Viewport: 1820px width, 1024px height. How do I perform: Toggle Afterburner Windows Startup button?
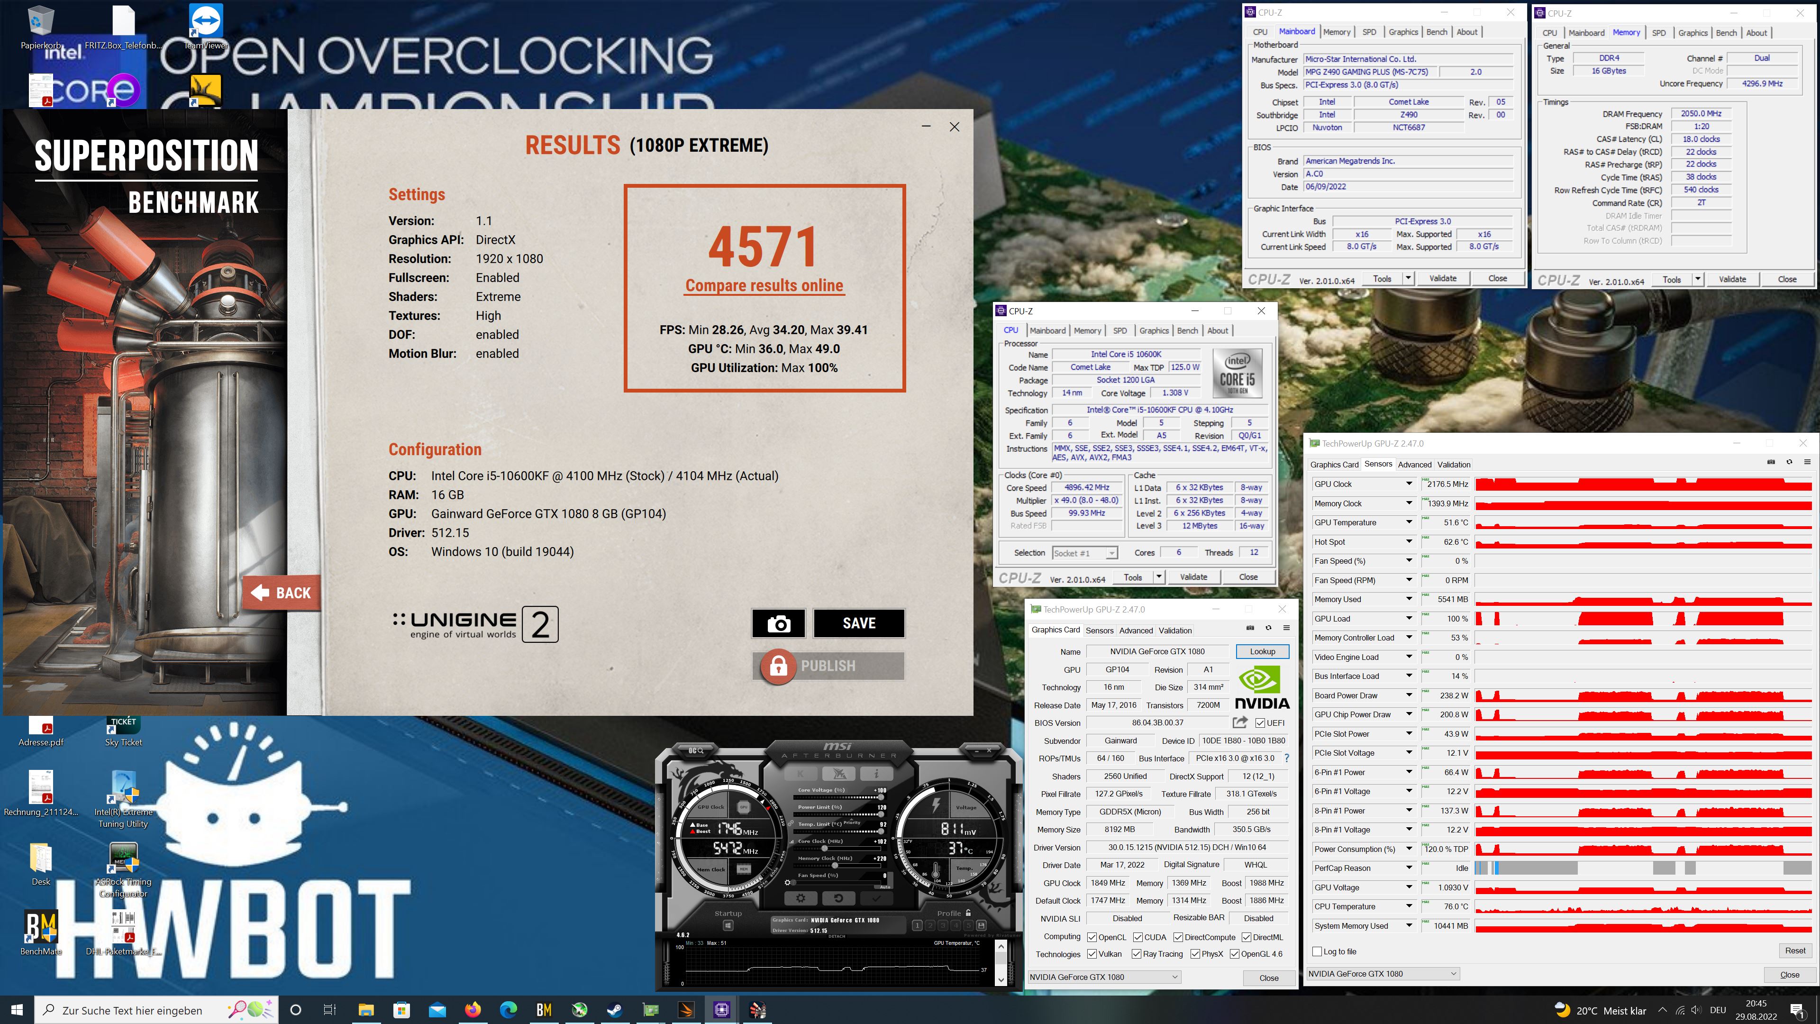click(x=728, y=926)
